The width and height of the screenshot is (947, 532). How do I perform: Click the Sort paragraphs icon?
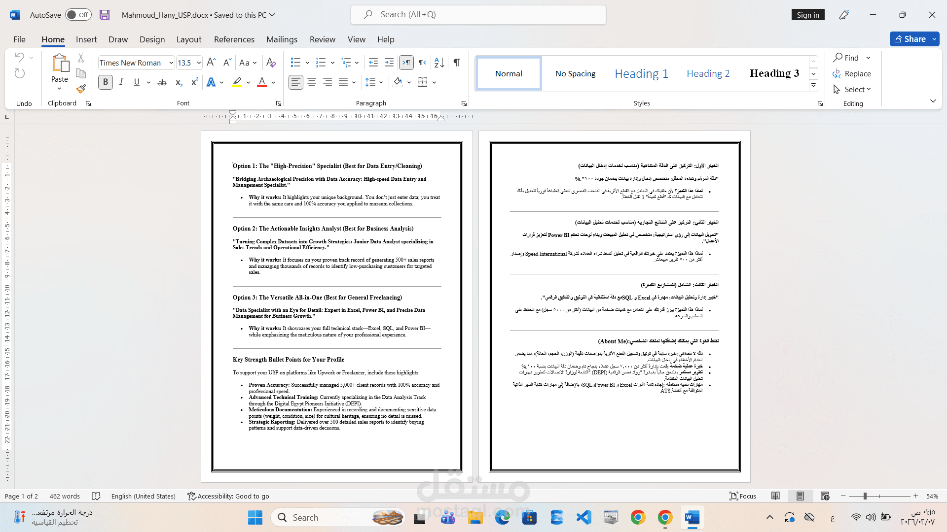[x=439, y=63]
